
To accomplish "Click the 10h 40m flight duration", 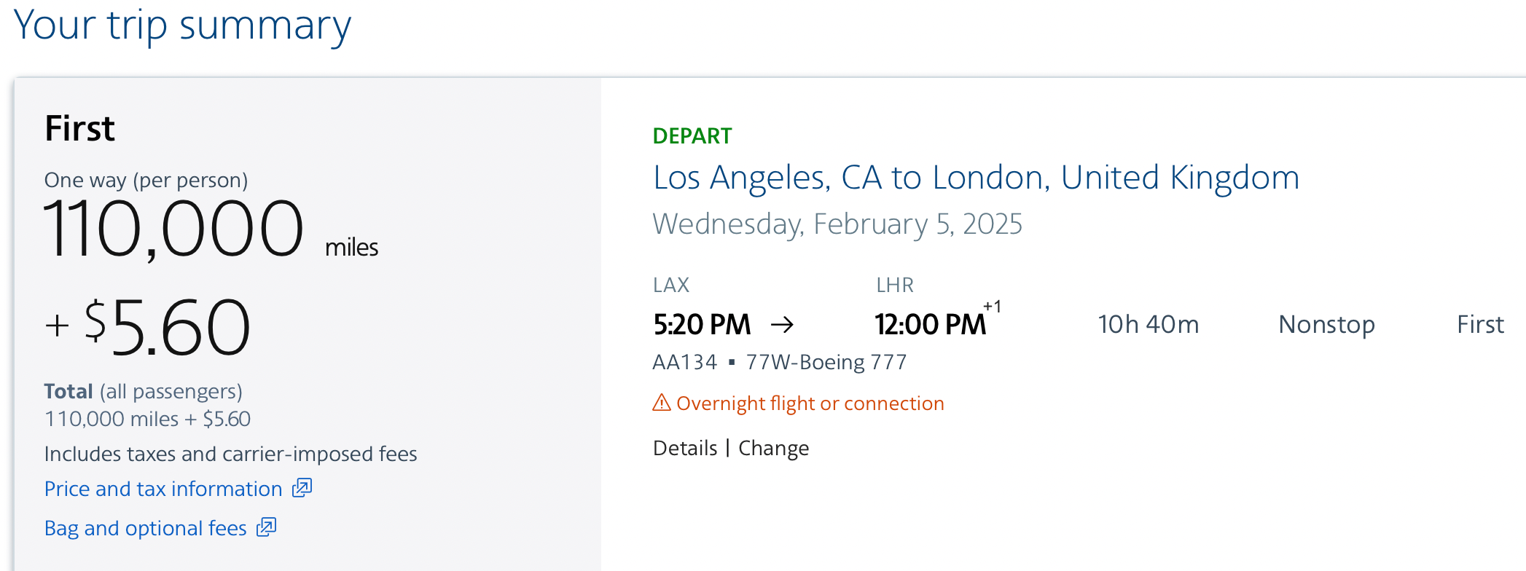I will click(x=1148, y=324).
